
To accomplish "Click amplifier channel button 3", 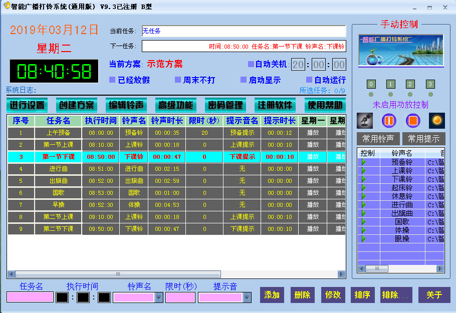I will point(430,84).
